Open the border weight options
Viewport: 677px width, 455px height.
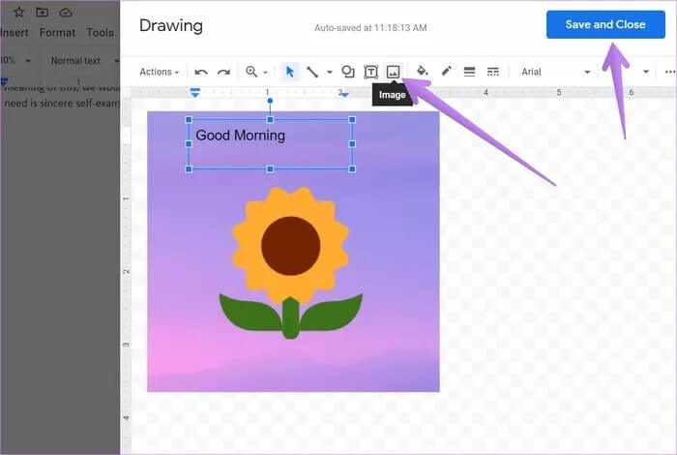pyautogui.click(x=469, y=72)
